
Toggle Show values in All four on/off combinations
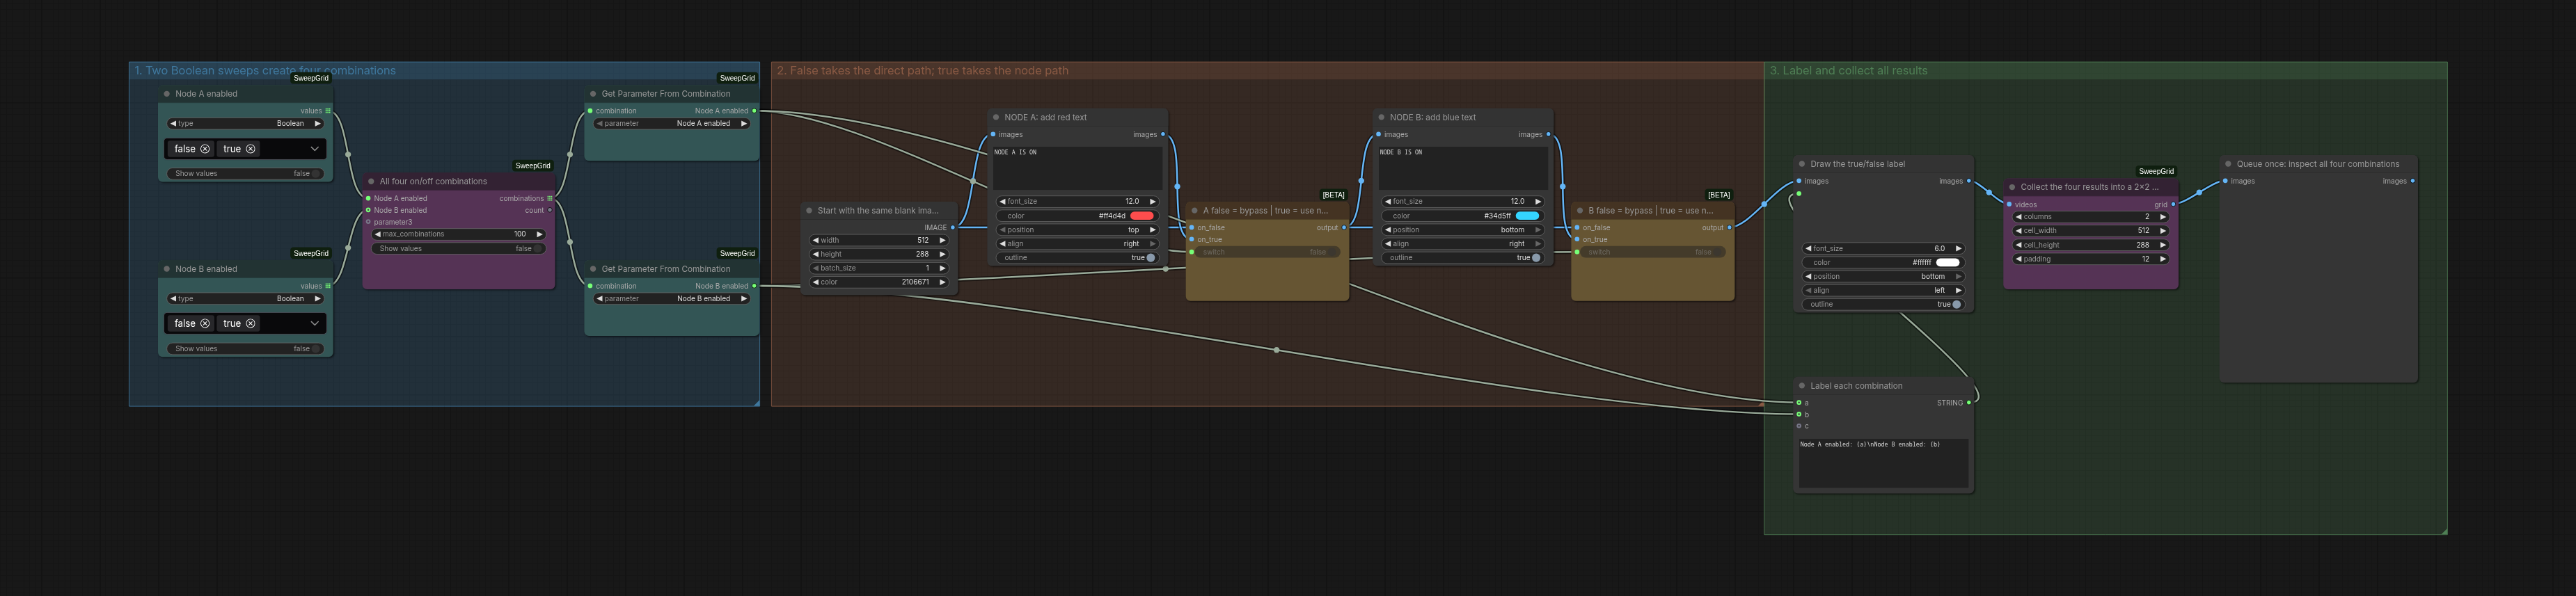[x=458, y=249]
